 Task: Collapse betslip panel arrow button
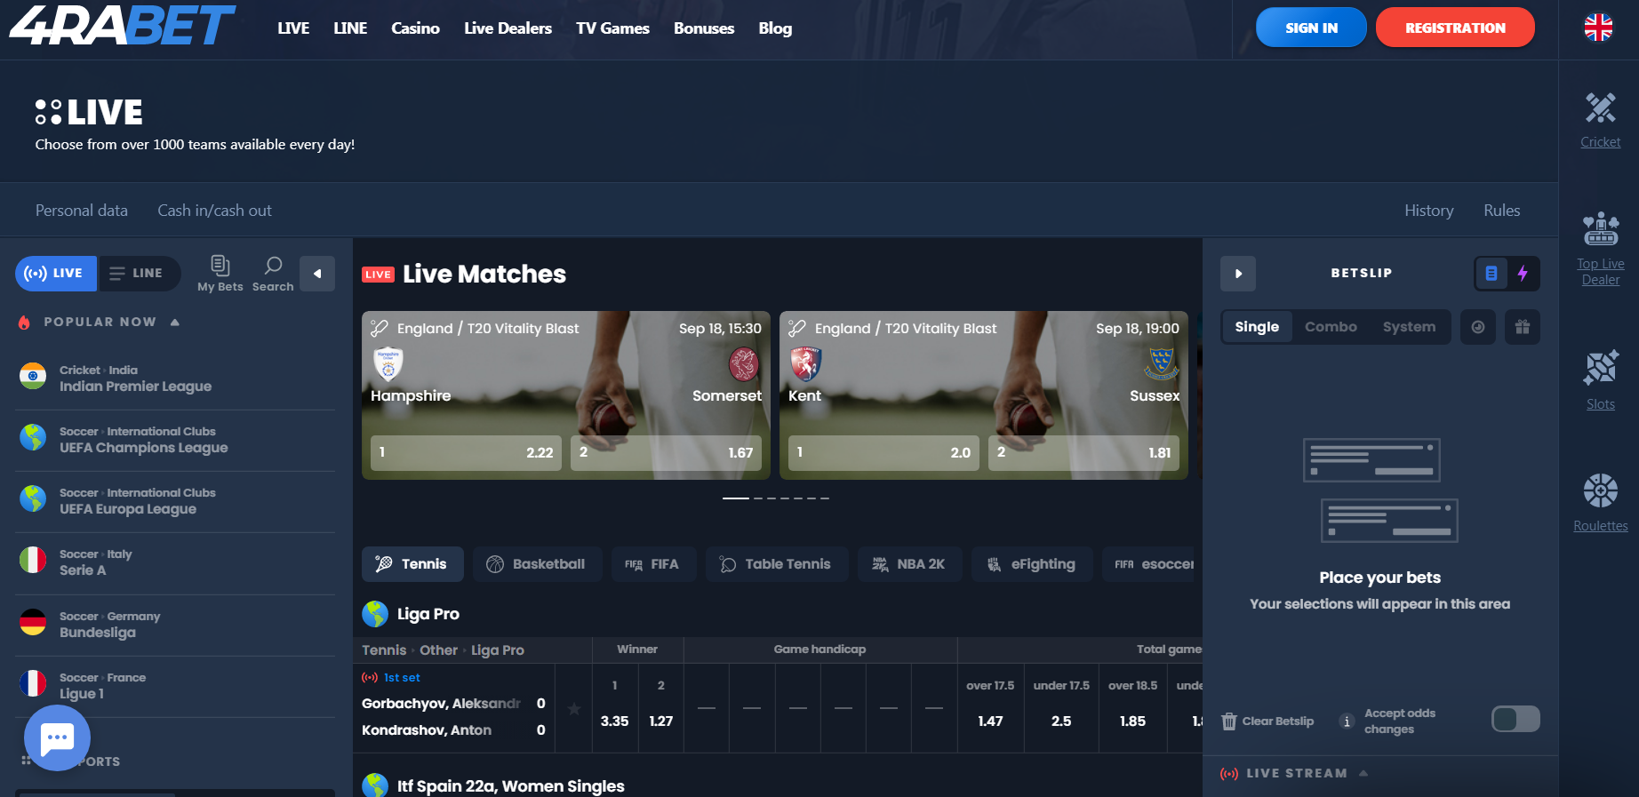pos(1238,274)
